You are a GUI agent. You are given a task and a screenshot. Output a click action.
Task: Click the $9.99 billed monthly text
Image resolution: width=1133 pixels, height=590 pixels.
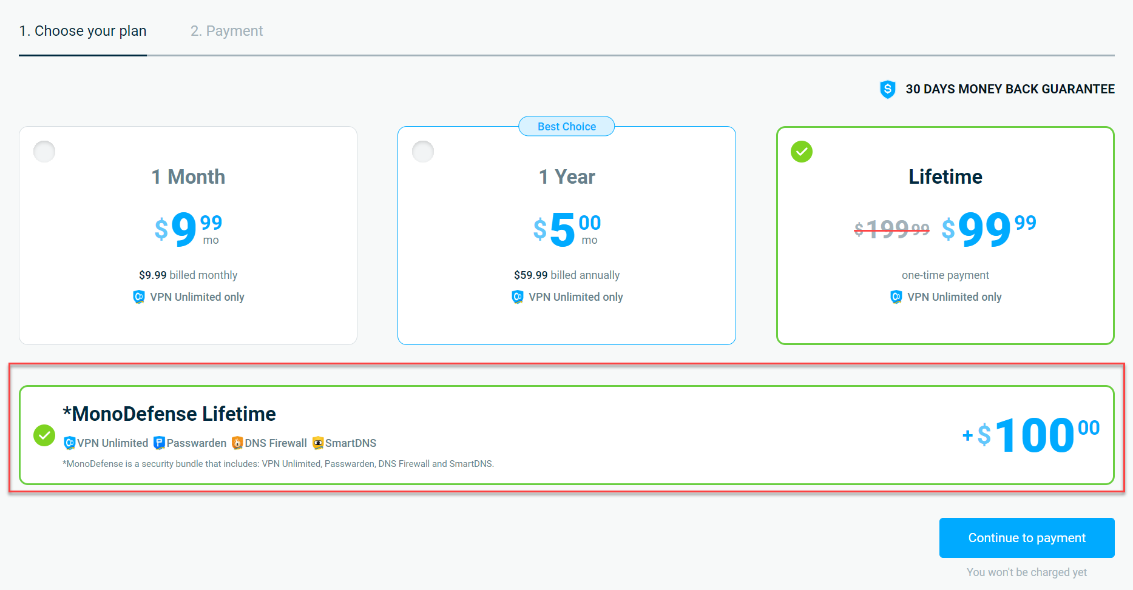click(188, 275)
